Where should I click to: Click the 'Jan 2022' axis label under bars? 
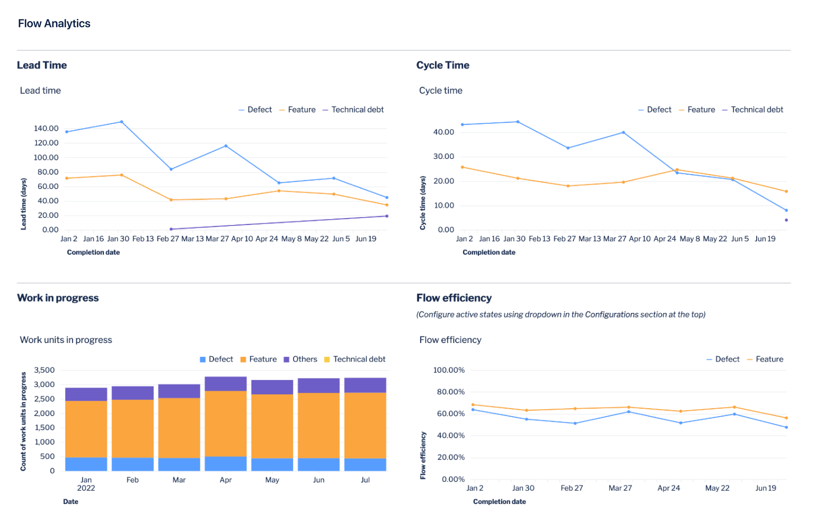tap(86, 484)
